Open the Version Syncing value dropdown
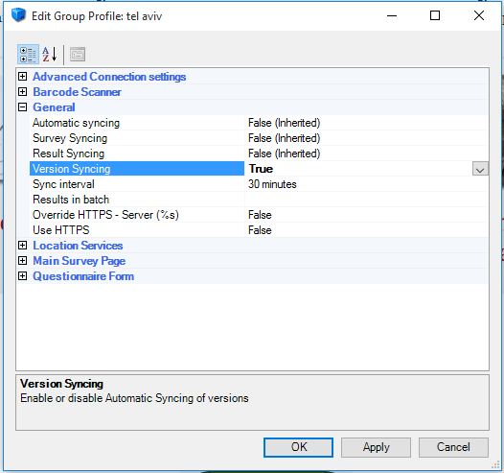 pos(480,169)
